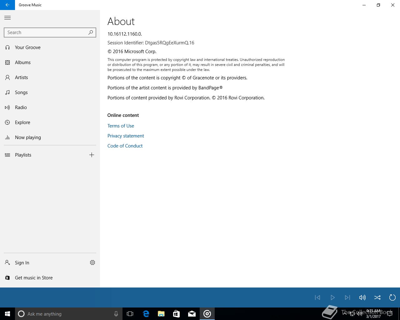Open the Terms of Use link
The width and height of the screenshot is (400, 320).
(121, 126)
